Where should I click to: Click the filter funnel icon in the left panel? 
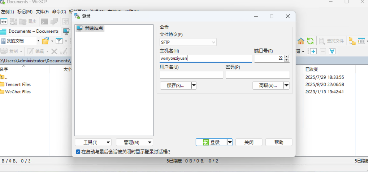pyautogui.click(x=59, y=41)
